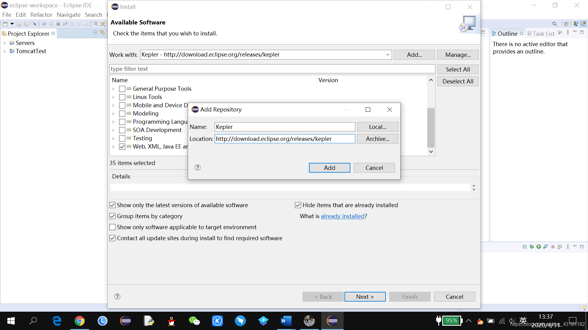The width and height of the screenshot is (588, 330).
Task: Click the already installed hyperlink
Action: click(342, 216)
